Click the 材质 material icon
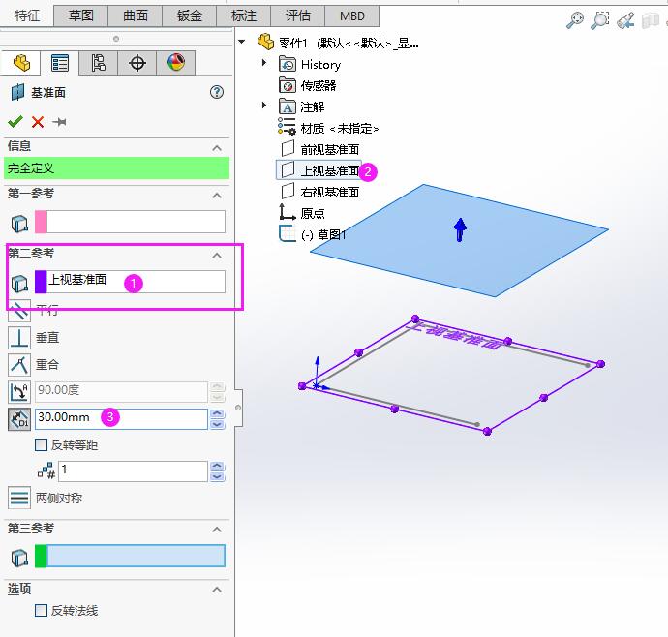The height and width of the screenshot is (637, 668). tap(287, 127)
